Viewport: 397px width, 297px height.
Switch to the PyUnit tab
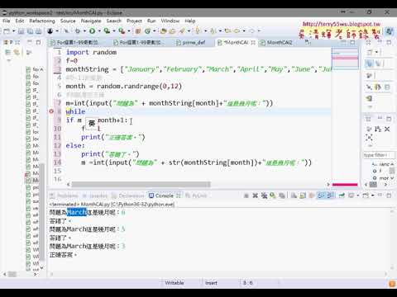pos(196,196)
